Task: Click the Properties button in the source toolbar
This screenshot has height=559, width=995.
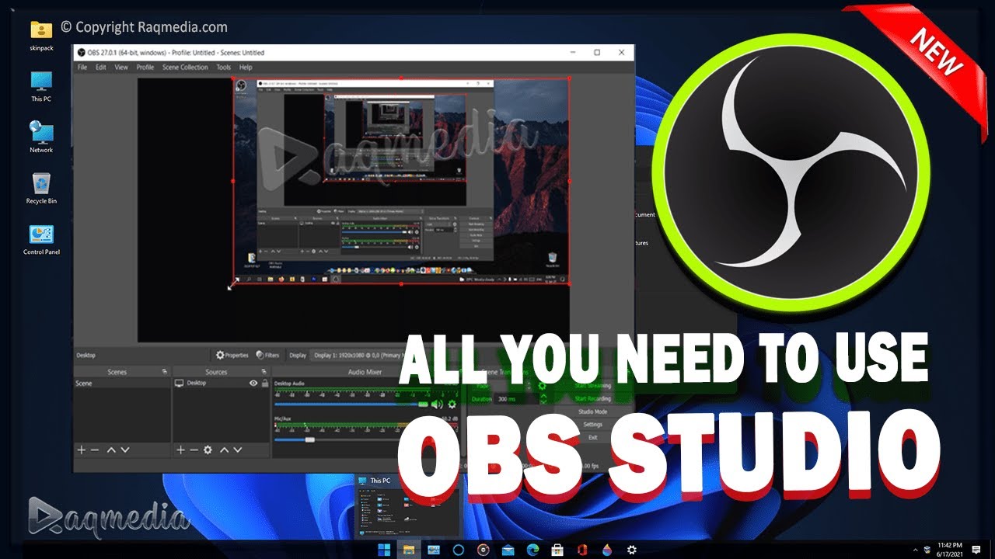Action: 232,355
